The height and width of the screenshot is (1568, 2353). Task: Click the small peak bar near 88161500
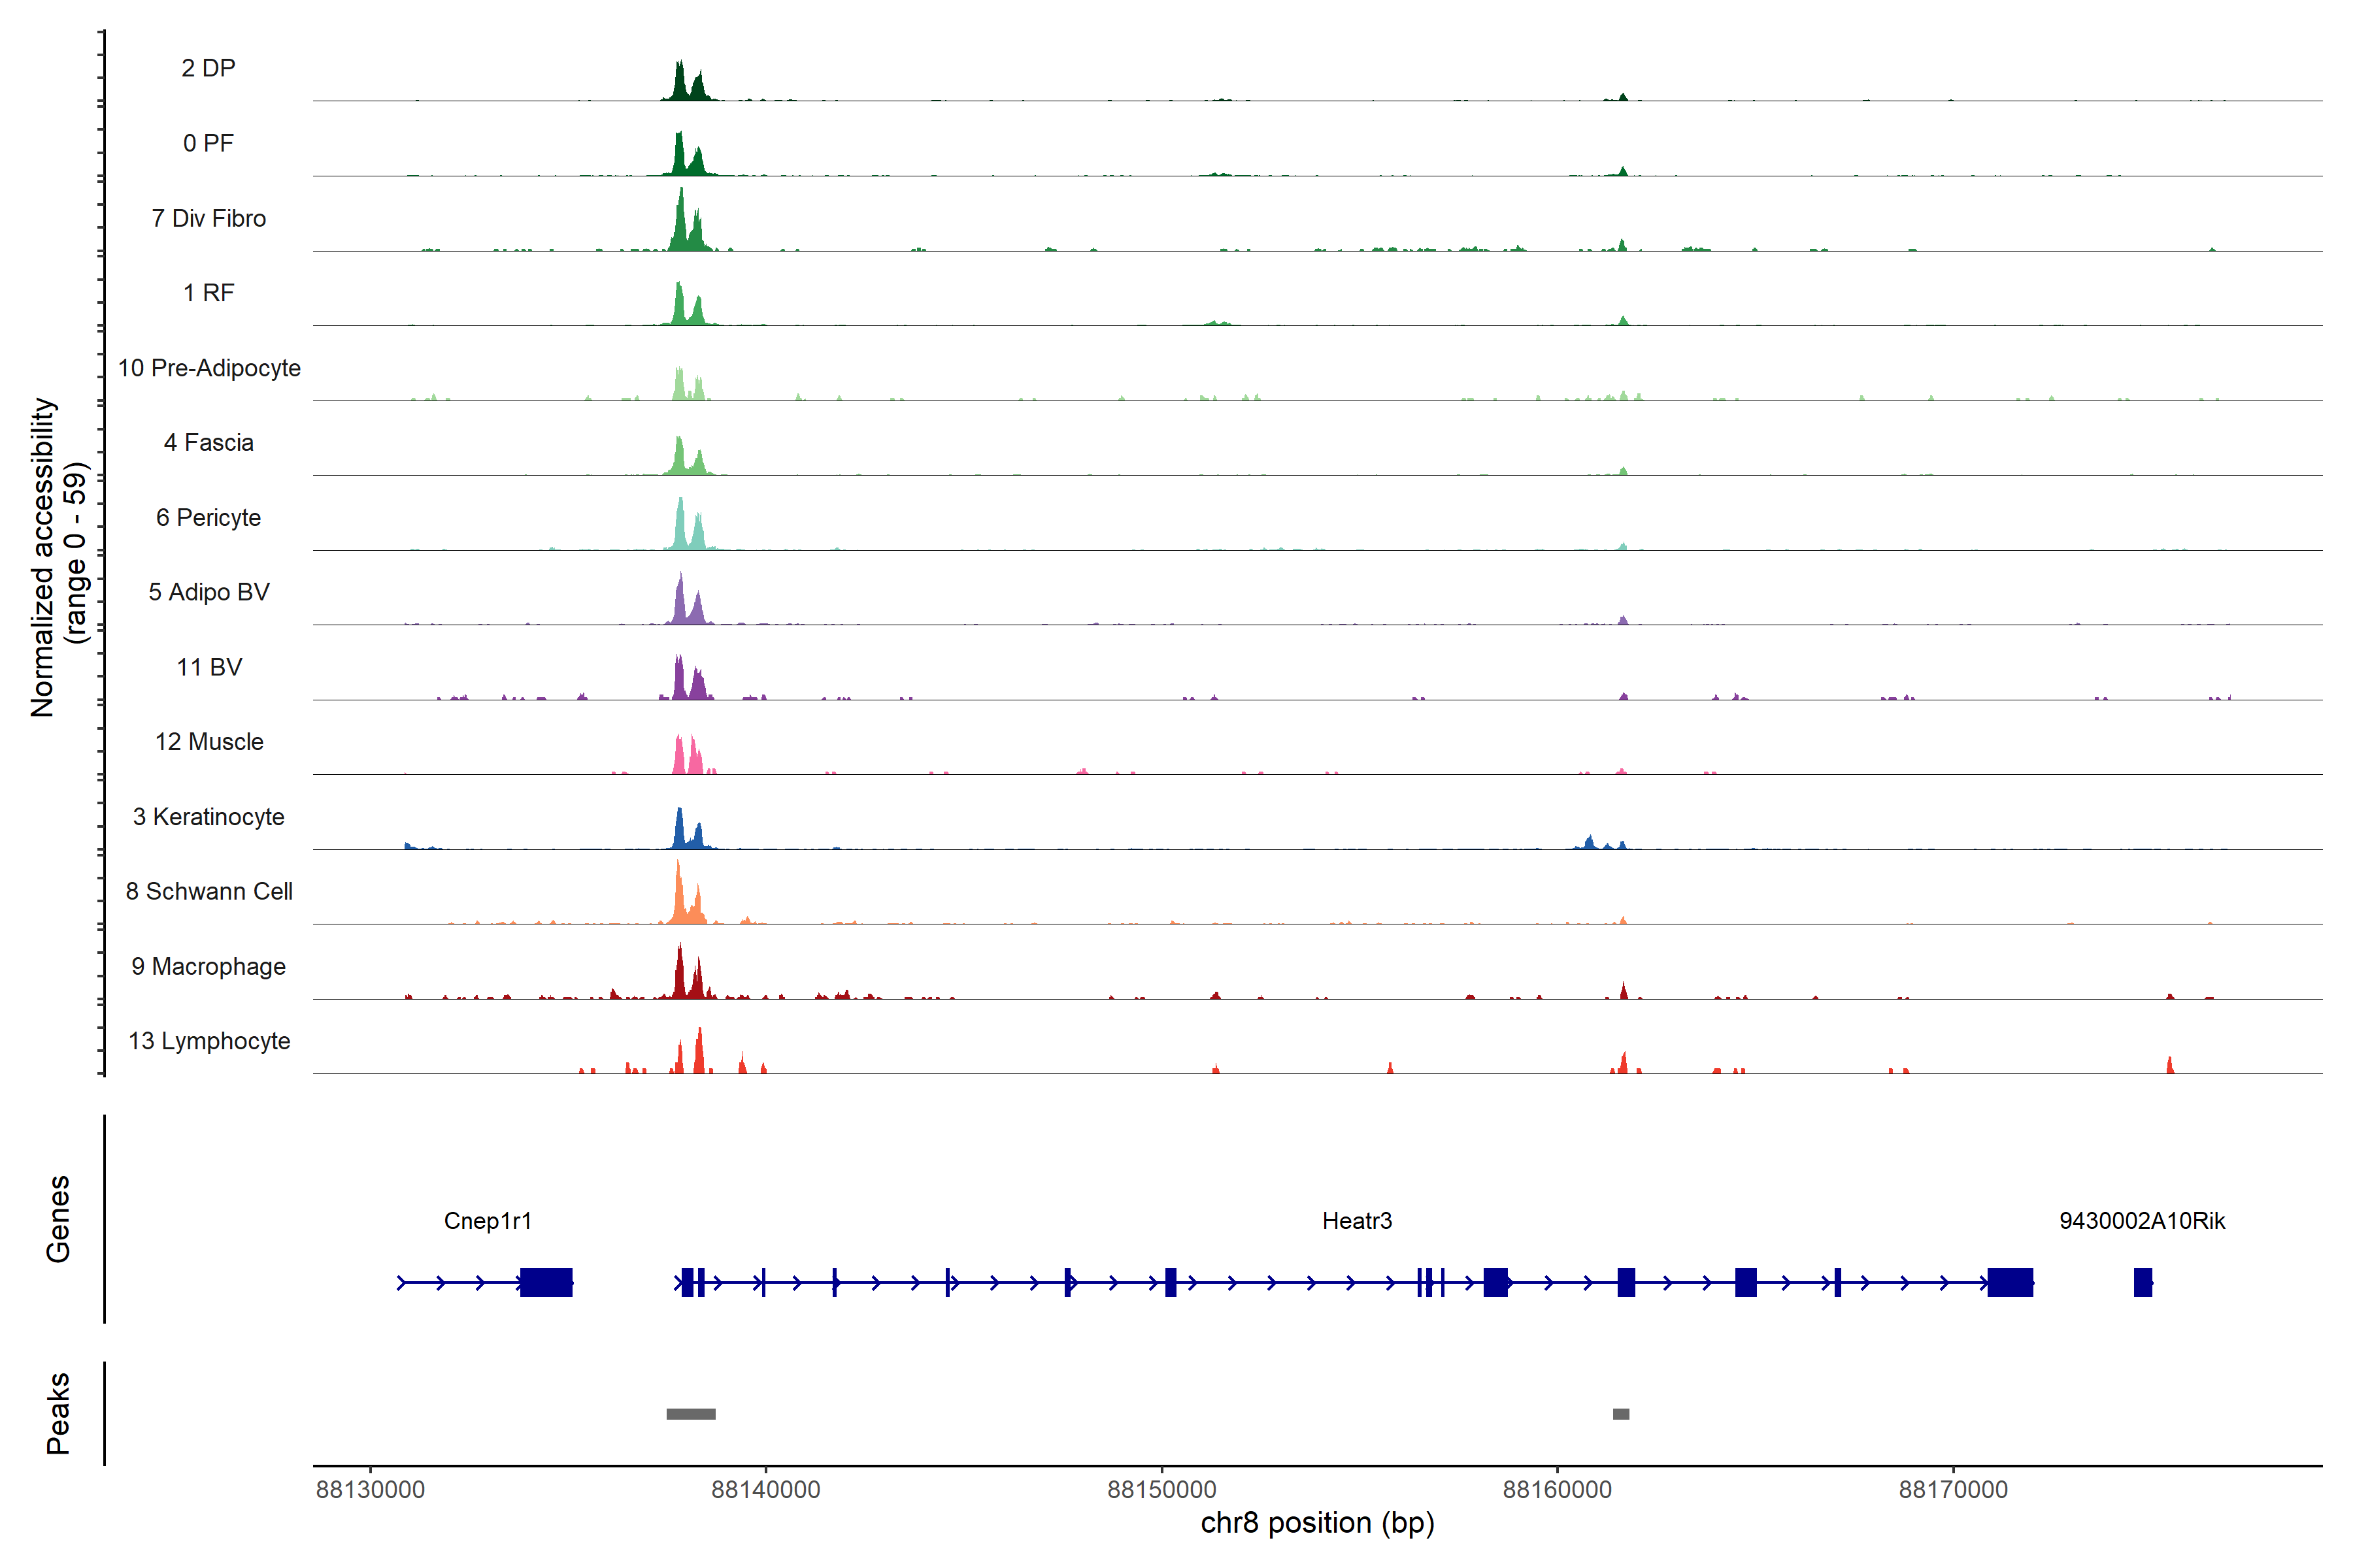[1621, 1414]
